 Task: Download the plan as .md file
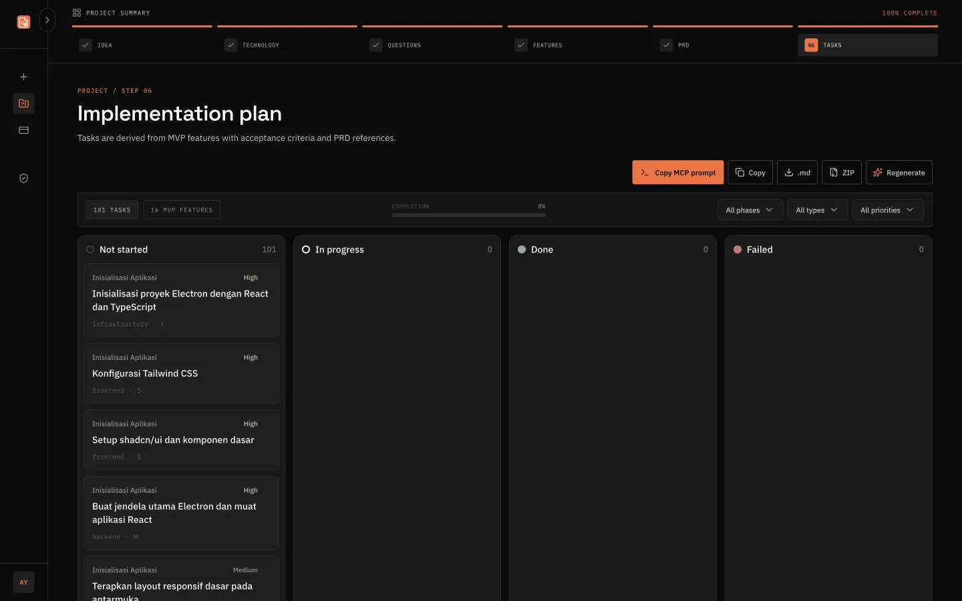[797, 172]
